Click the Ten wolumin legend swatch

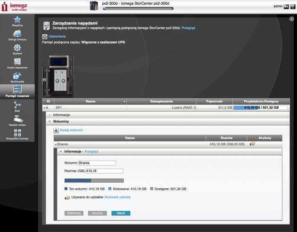tap(66, 189)
